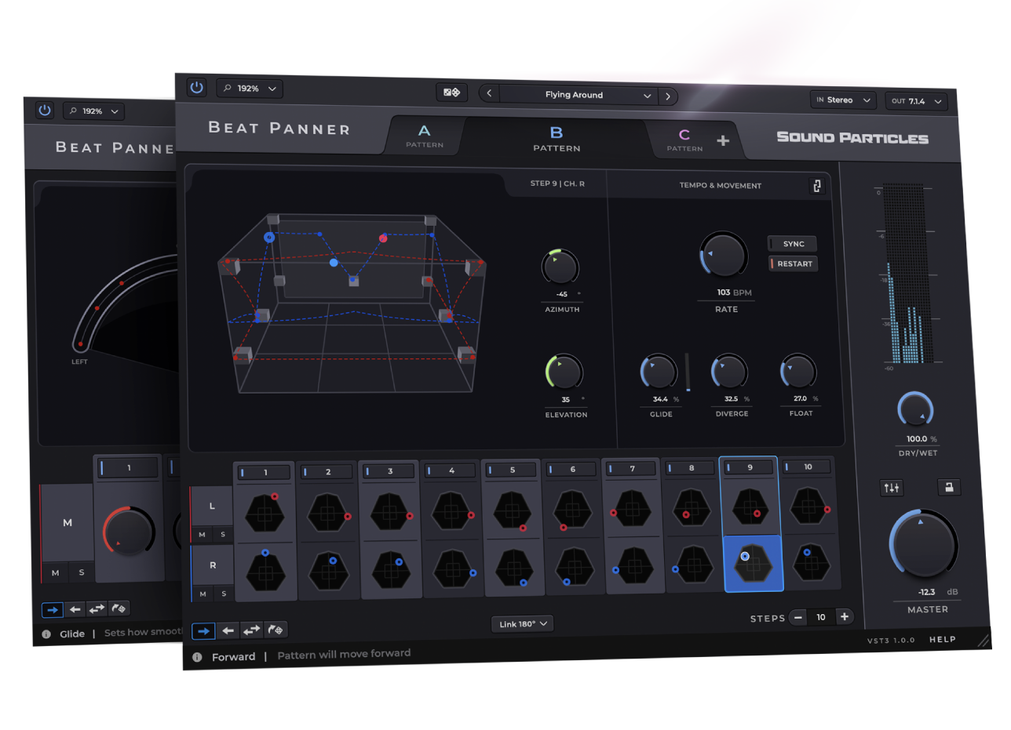Select random mode icon in back window
1011x730 pixels.
[119, 608]
